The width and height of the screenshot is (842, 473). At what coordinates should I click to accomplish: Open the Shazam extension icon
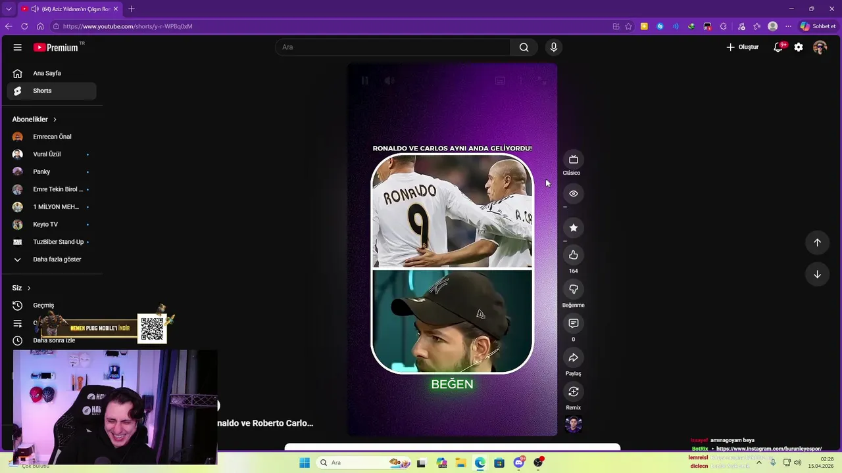[x=660, y=26]
